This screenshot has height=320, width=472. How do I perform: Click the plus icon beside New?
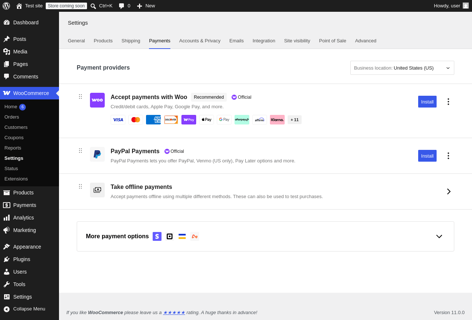coord(139,6)
